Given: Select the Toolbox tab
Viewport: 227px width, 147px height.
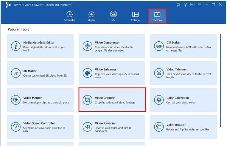Looking at the screenshot, I should pyautogui.click(x=157, y=16).
